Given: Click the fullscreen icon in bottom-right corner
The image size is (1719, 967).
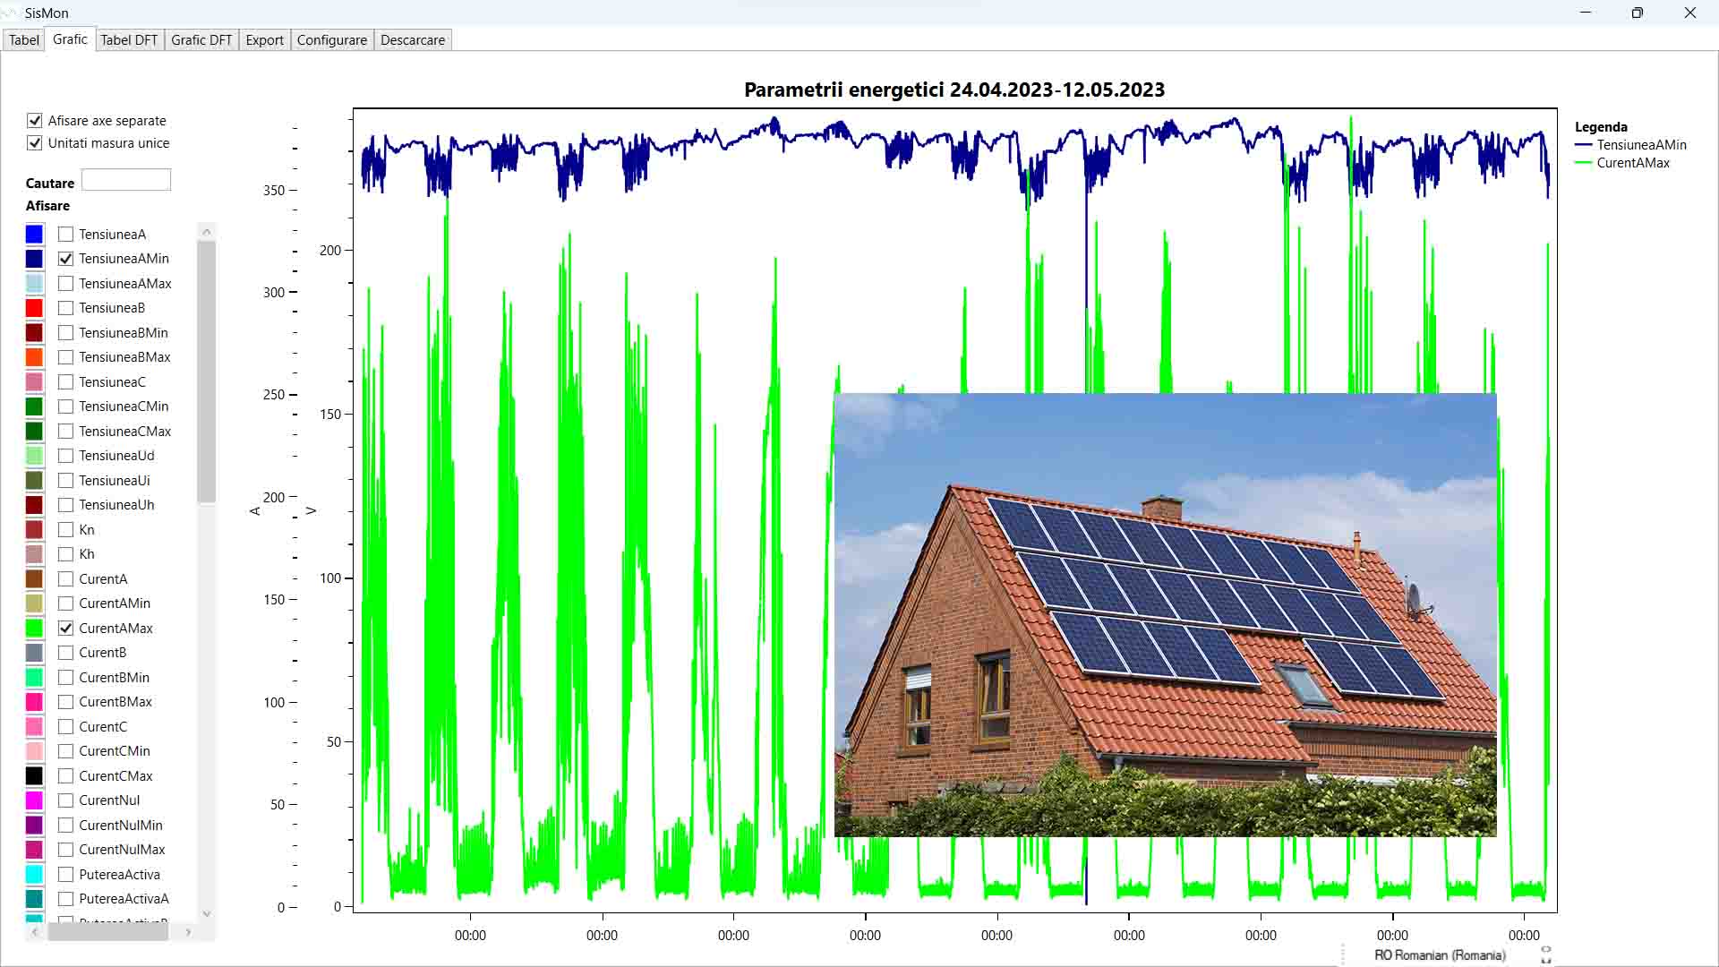Looking at the screenshot, I should pyautogui.click(x=1546, y=954).
